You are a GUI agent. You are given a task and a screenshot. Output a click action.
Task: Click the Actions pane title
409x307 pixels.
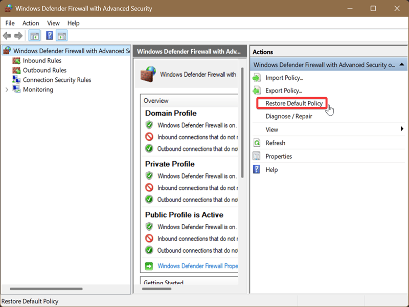[x=263, y=52]
